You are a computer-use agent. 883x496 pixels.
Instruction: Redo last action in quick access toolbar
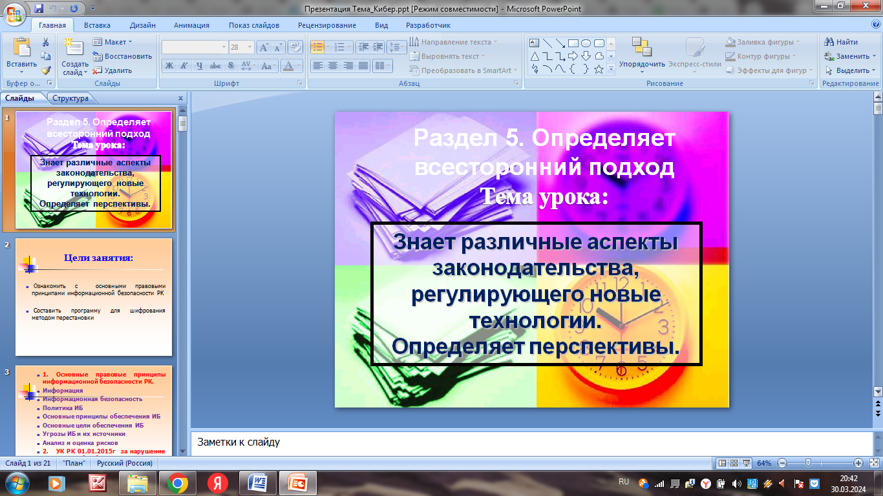pyautogui.click(x=74, y=8)
